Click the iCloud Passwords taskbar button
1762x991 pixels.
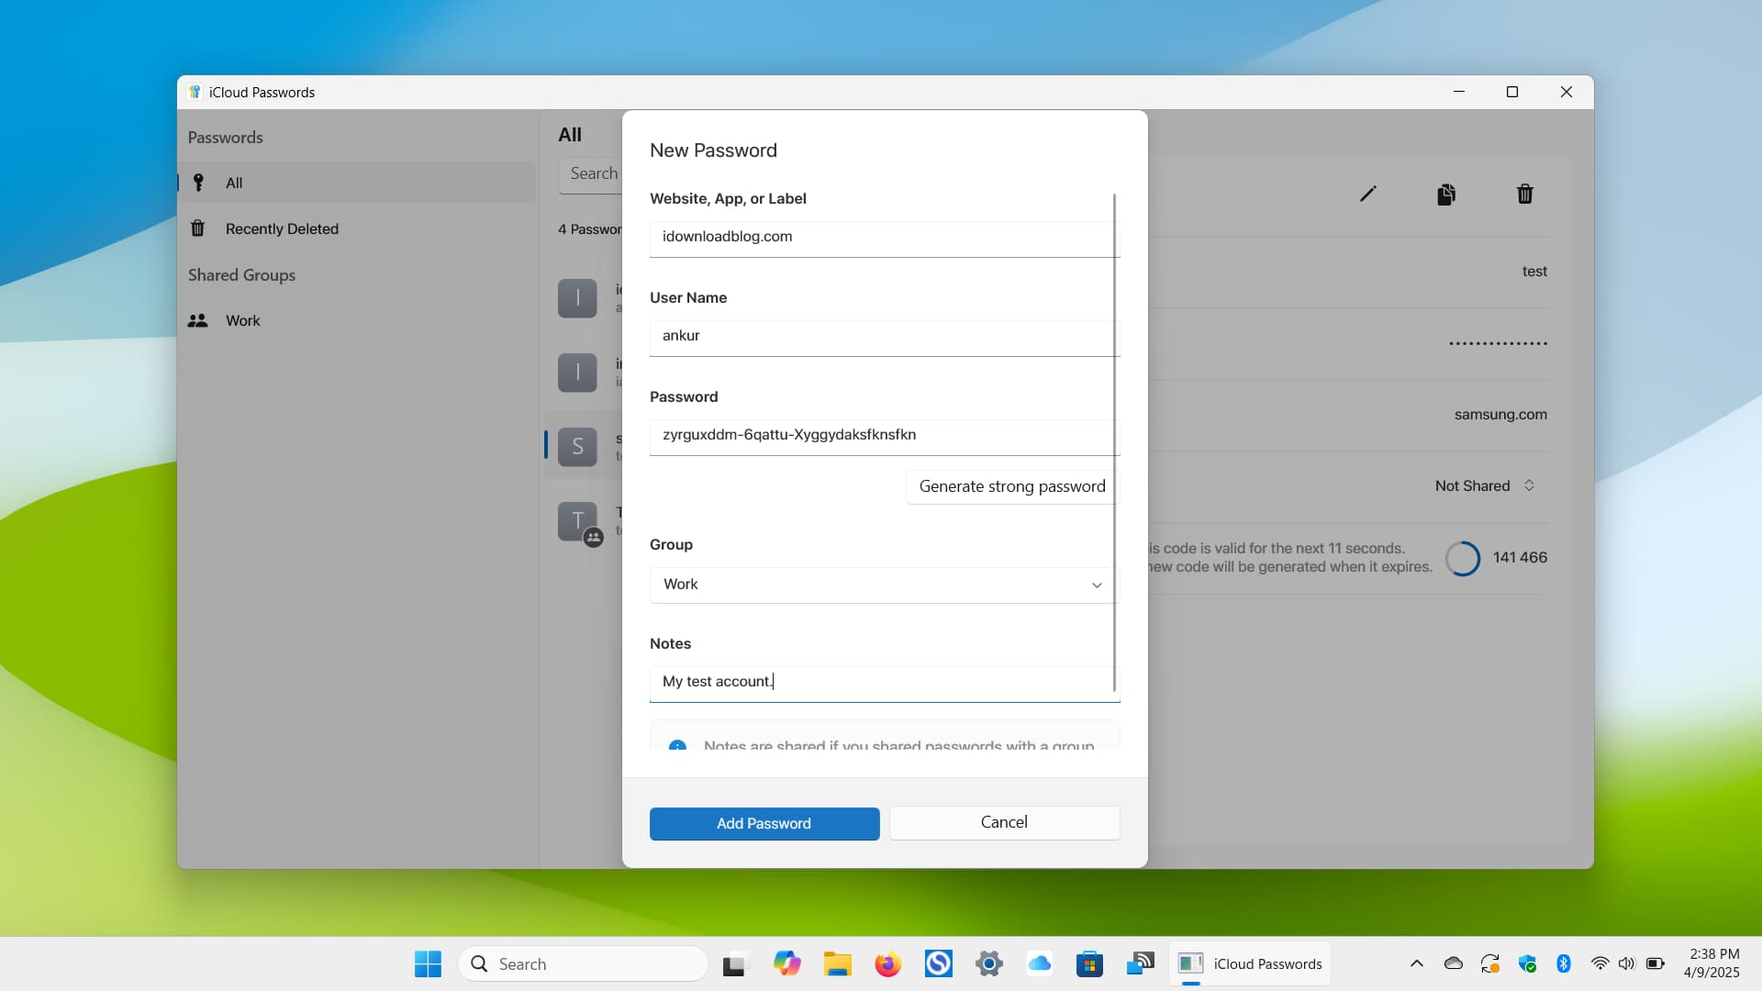[1250, 963]
